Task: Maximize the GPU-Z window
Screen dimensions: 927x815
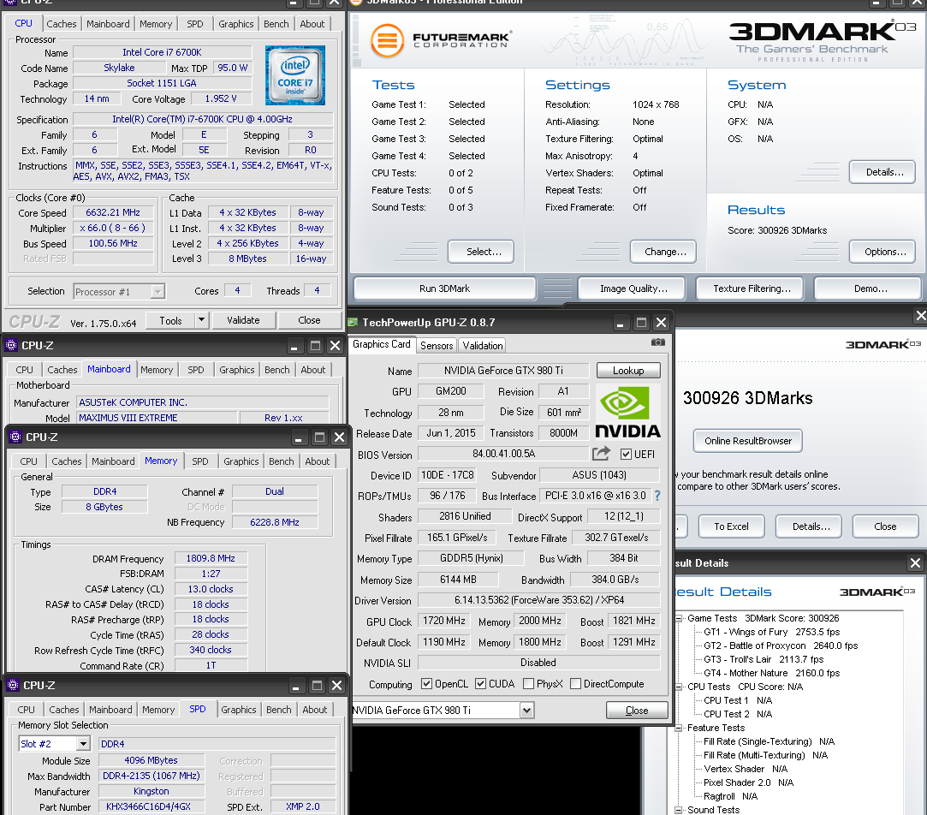Action: pos(641,323)
